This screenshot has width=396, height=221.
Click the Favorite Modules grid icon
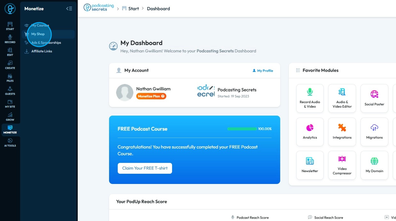298,70
